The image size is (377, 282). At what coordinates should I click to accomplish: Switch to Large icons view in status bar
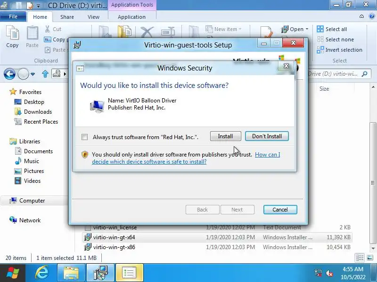(x=370, y=258)
